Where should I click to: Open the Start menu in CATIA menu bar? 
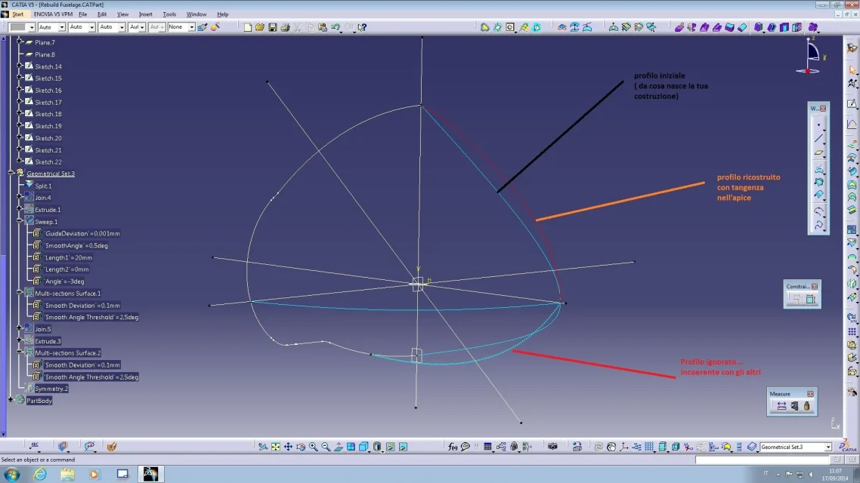(17, 14)
